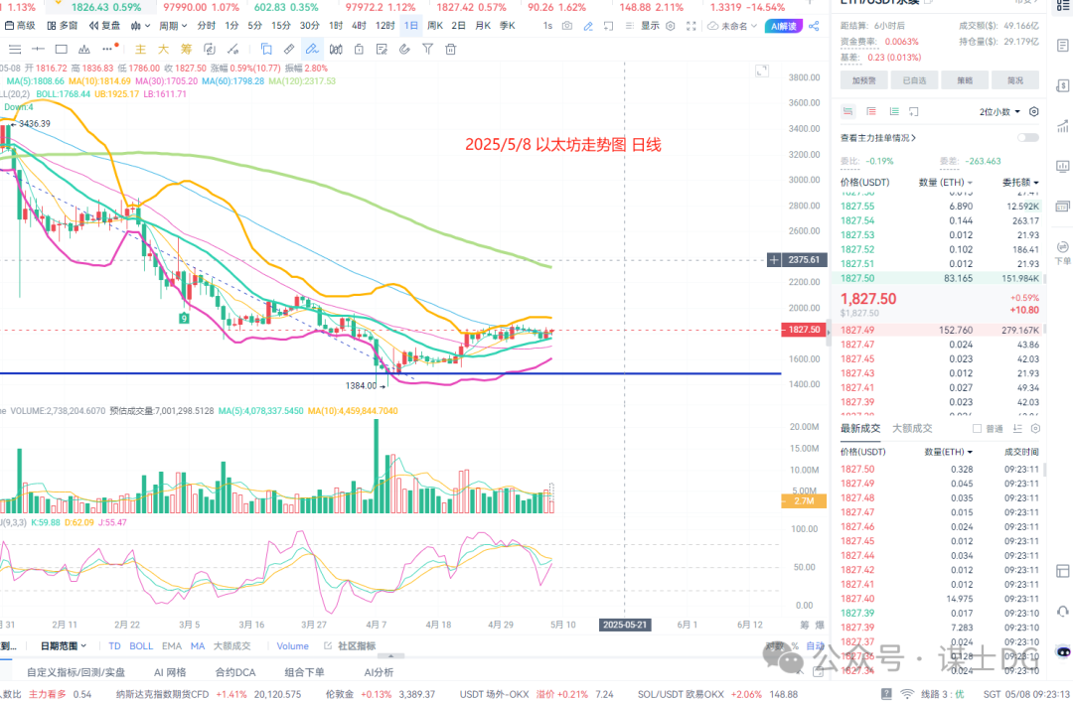This screenshot has height=702, width=1073.
Task: Show buy-only order book icon
Action: point(894,111)
